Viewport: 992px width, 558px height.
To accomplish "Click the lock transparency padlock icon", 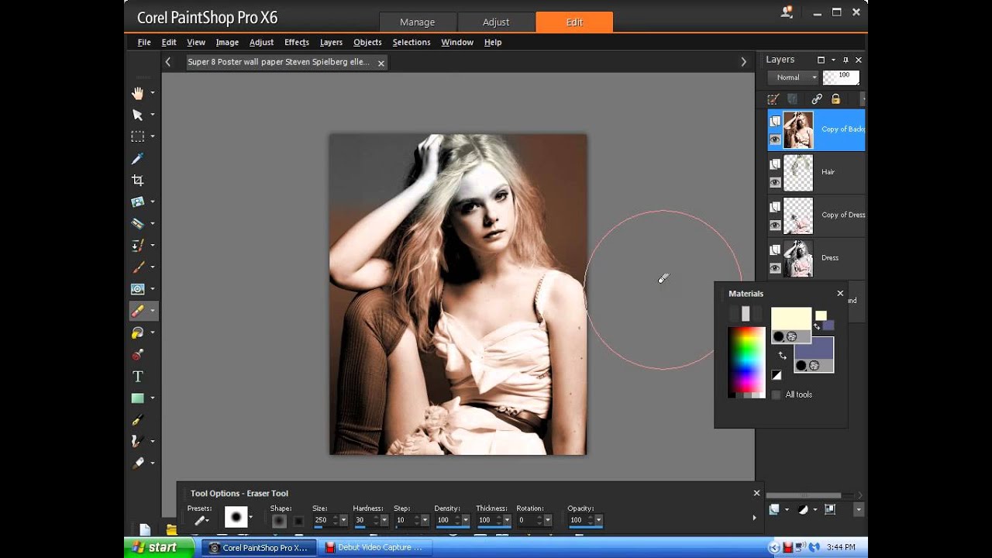I will [835, 99].
